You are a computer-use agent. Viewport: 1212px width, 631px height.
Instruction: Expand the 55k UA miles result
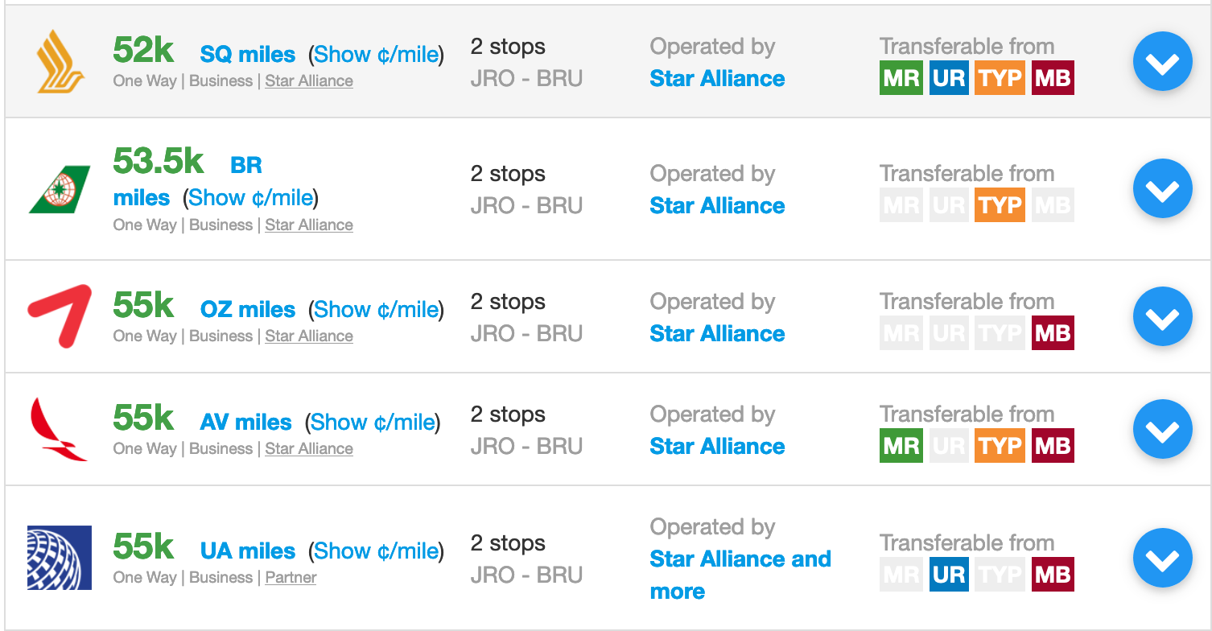tap(1162, 559)
